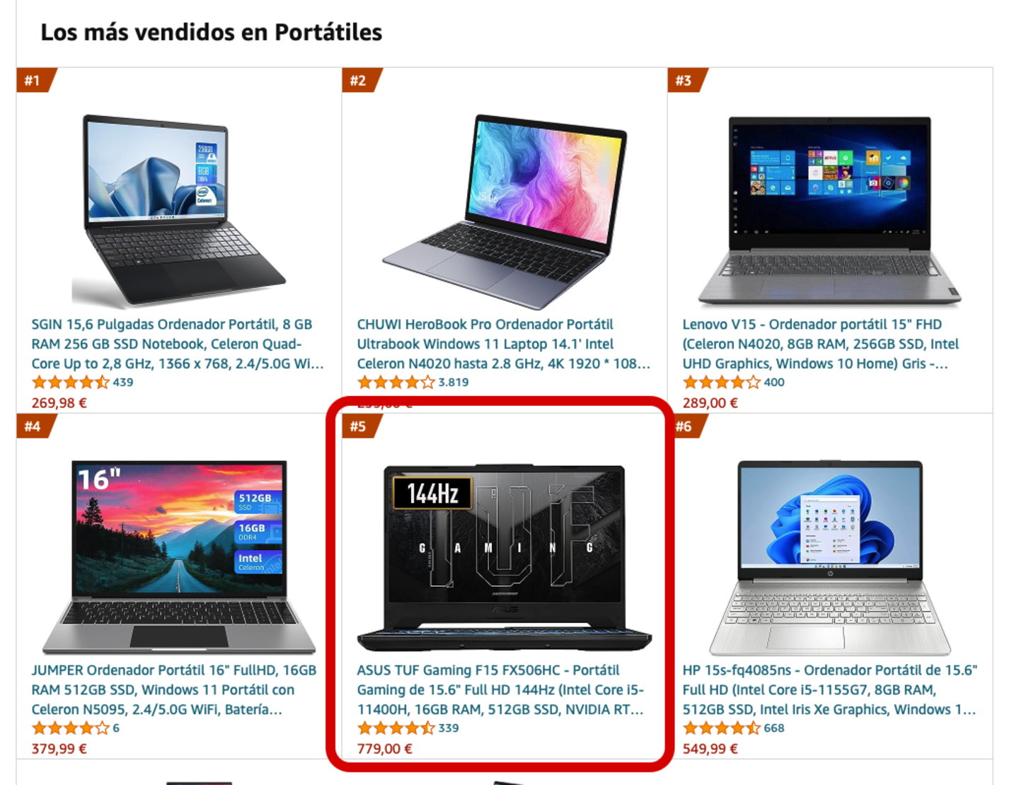
Task: Click the 779,00 € price of ASUS TUF
Action: (384, 748)
